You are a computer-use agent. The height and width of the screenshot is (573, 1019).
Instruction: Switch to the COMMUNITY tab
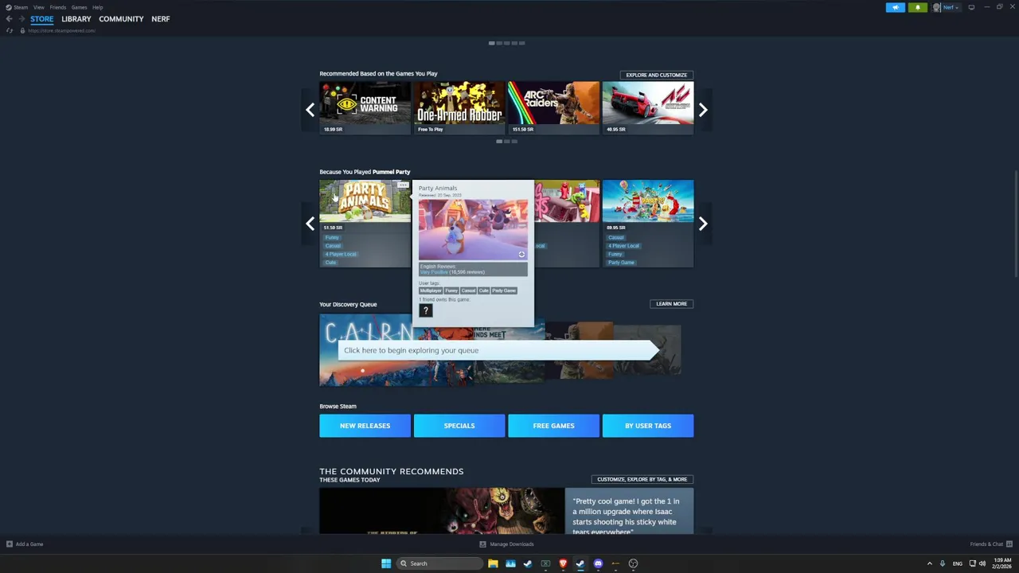pyautogui.click(x=121, y=18)
